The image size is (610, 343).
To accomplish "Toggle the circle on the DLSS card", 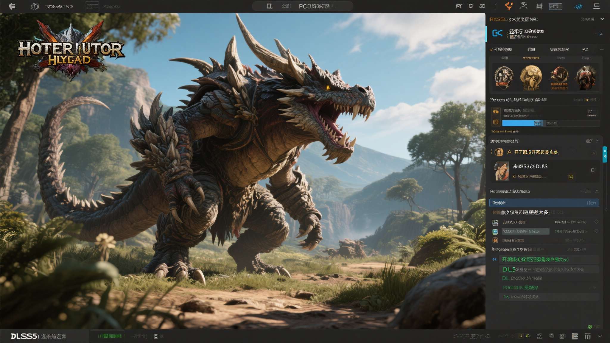I will pyautogui.click(x=592, y=170).
